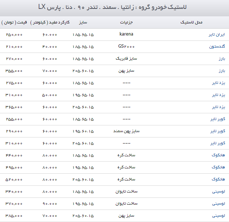Open the هانکوک link priced ۵۲۰,۰۰۰
The image size is (229, 222).
[218, 179]
